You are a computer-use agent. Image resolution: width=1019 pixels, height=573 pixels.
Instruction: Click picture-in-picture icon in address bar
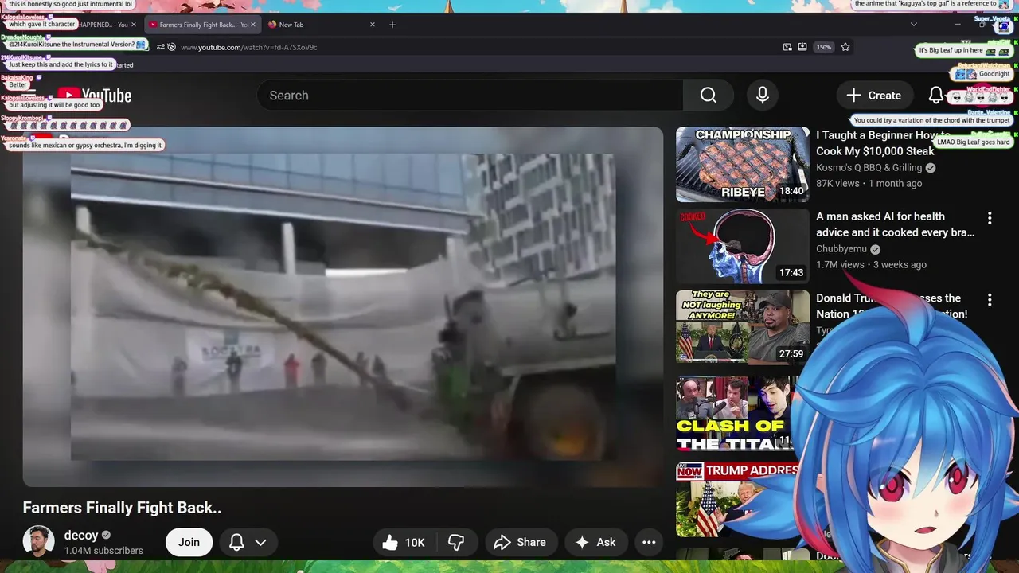click(x=787, y=47)
